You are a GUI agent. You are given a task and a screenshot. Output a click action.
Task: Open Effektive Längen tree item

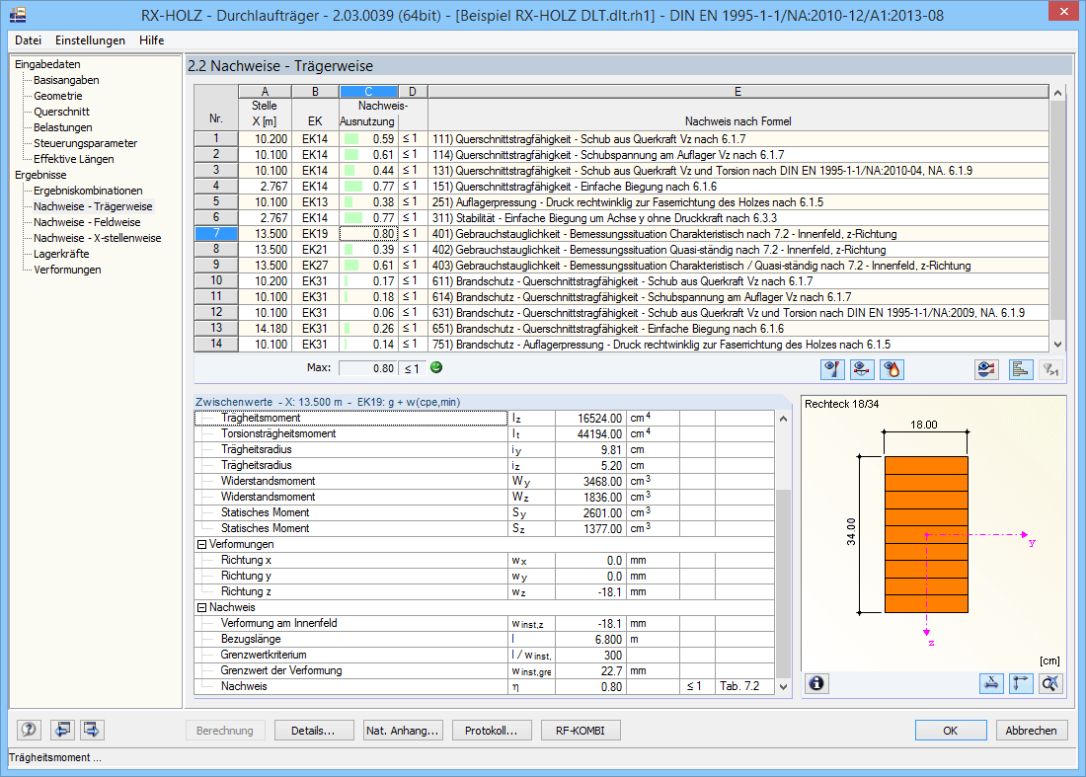coord(73,159)
